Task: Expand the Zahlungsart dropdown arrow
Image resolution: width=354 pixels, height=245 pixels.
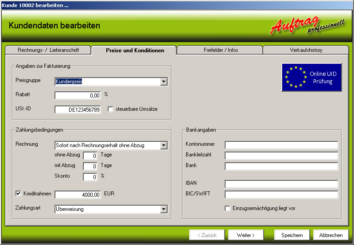Action: [x=163, y=209]
